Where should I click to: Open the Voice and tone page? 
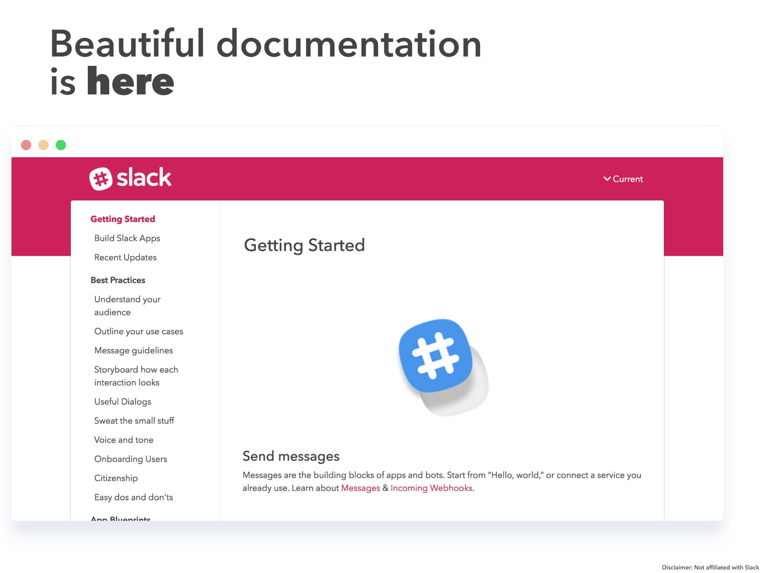point(123,440)
